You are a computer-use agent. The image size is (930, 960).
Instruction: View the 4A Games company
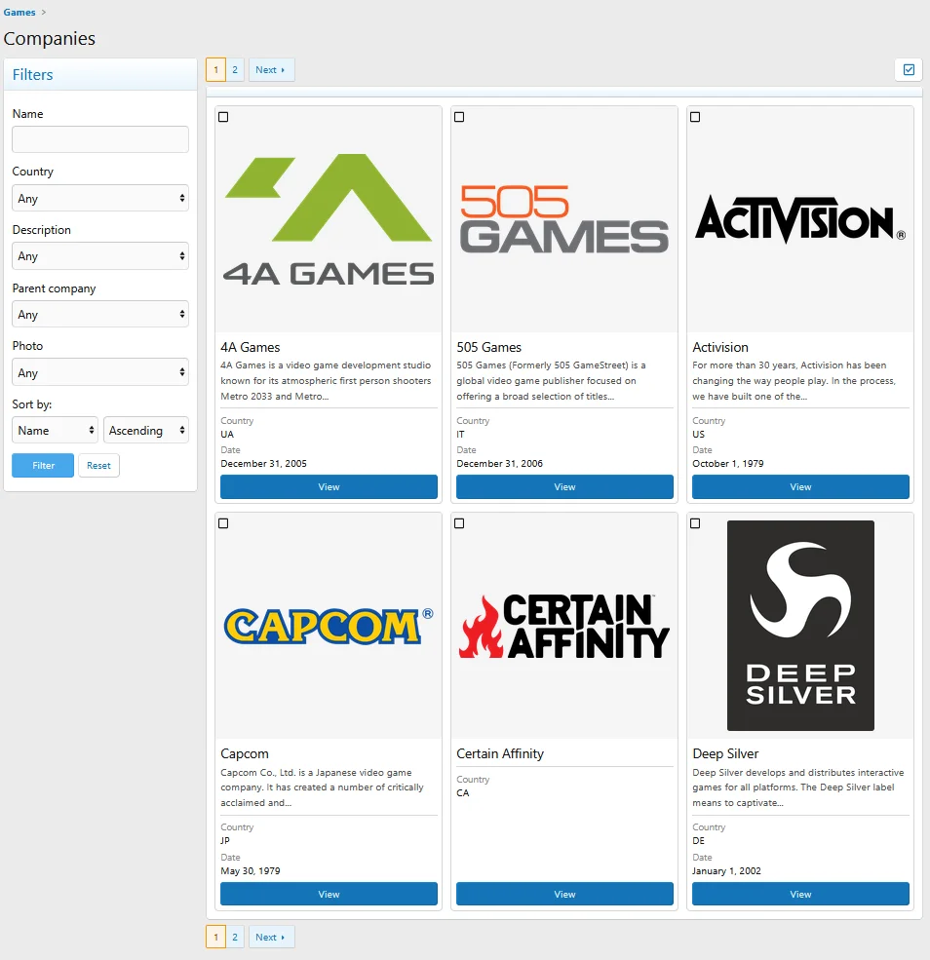329,486
